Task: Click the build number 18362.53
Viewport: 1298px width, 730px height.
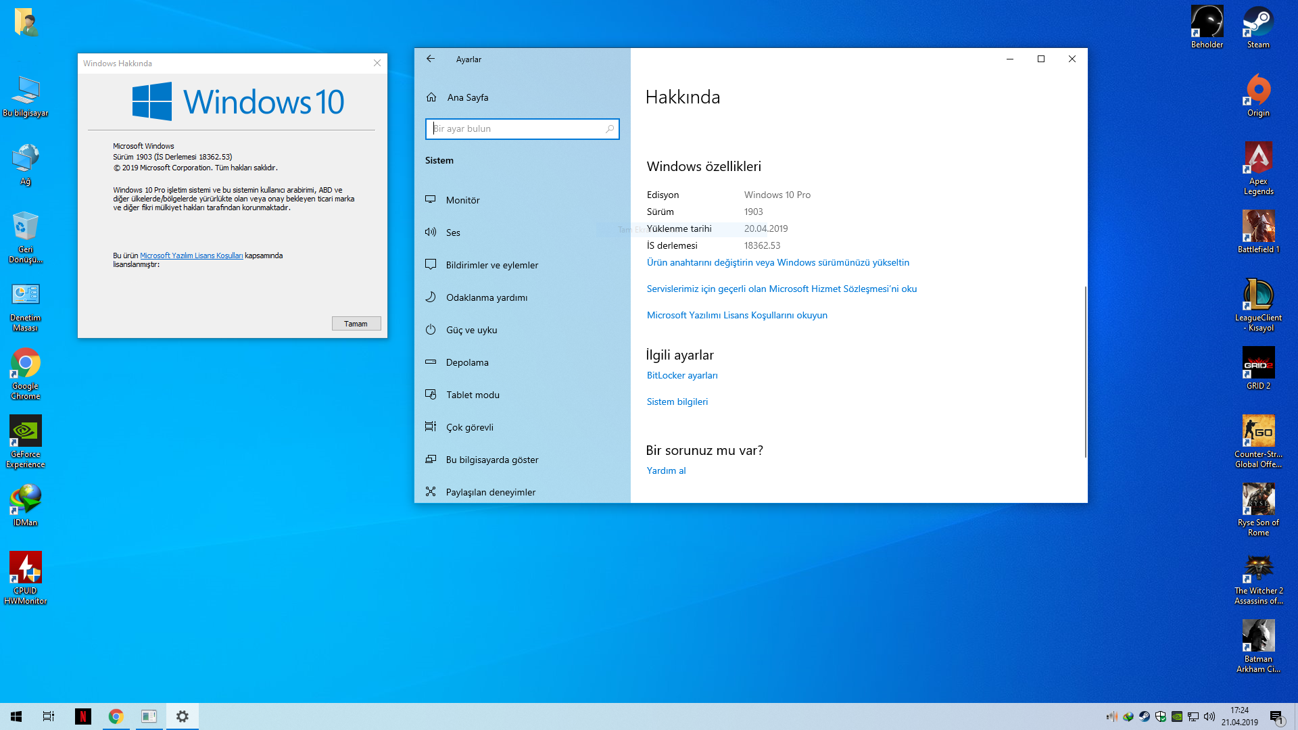Action: pyautogui.click(x=762, y=245)
